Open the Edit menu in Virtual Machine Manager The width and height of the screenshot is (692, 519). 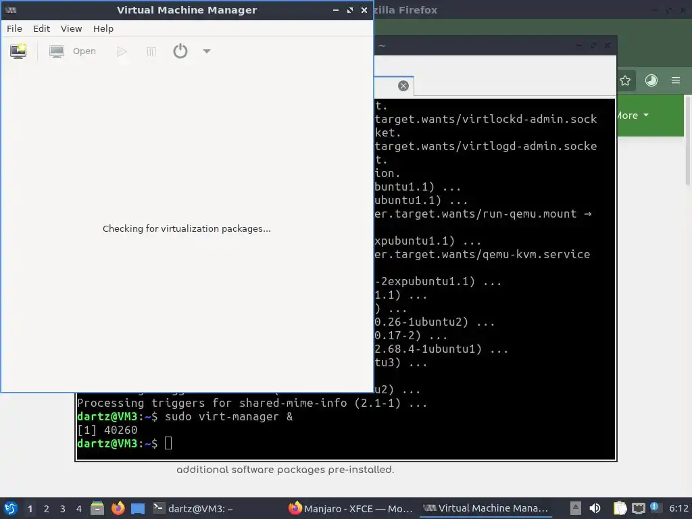41,28
